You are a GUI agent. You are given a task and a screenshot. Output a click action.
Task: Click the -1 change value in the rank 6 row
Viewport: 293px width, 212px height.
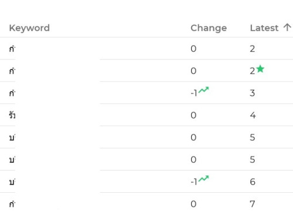(194, 182)
